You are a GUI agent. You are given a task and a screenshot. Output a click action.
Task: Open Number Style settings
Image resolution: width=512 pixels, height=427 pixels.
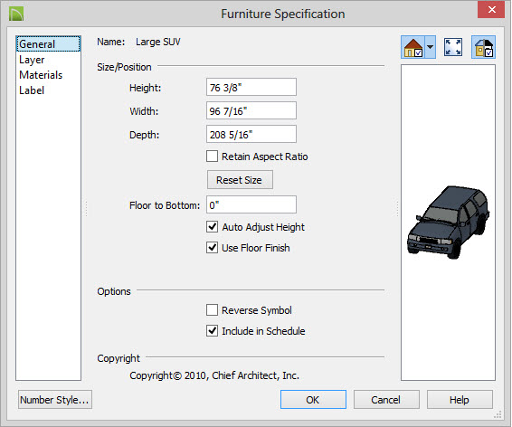tap(55, 400)
